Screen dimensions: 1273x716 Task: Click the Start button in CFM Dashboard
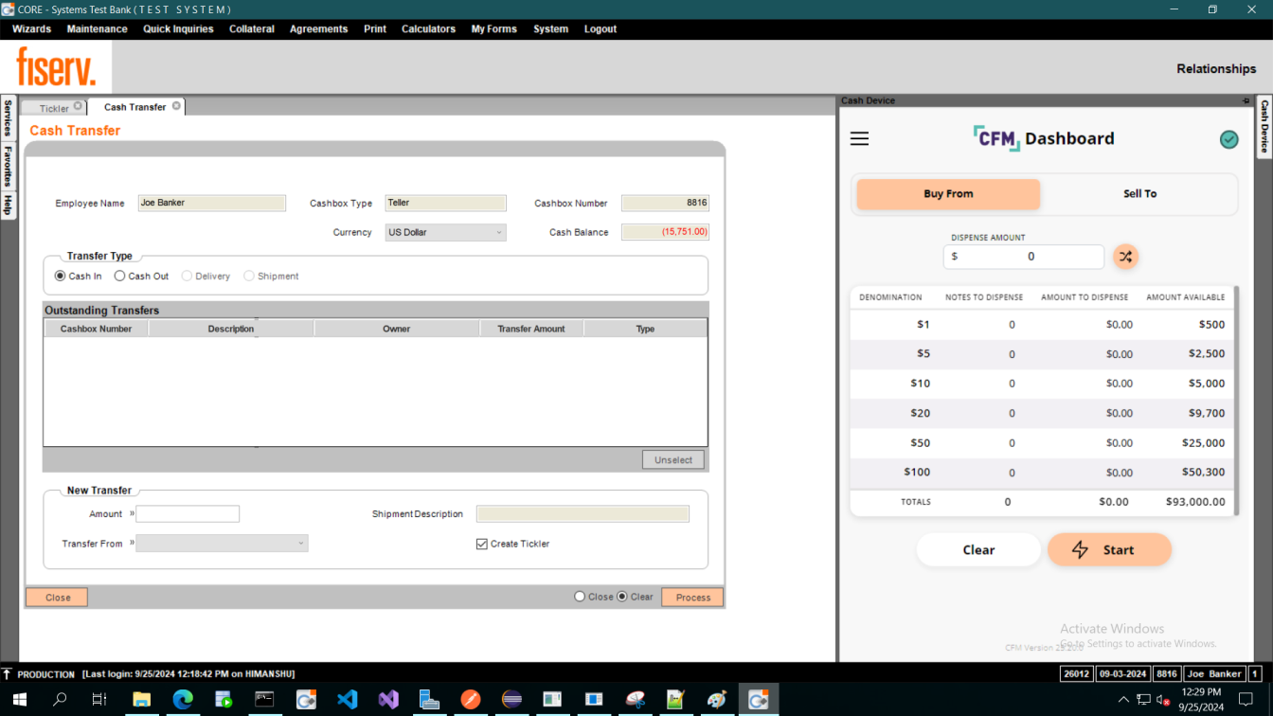(1109, 549)
